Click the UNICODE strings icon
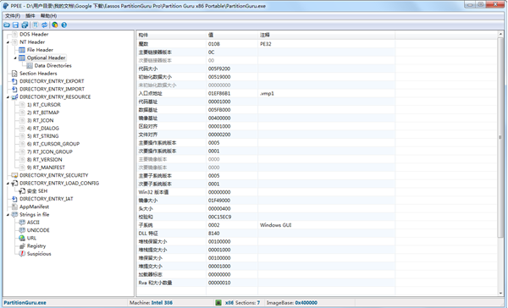The image size is (508, 308). 22,230
